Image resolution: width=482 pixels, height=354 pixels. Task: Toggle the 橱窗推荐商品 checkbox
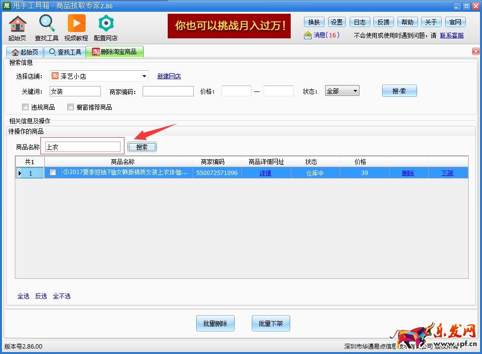(71, 107)
